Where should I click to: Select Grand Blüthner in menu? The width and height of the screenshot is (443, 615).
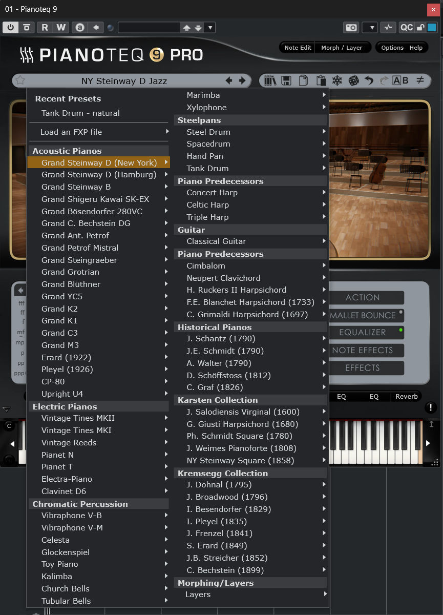(98, 284)
